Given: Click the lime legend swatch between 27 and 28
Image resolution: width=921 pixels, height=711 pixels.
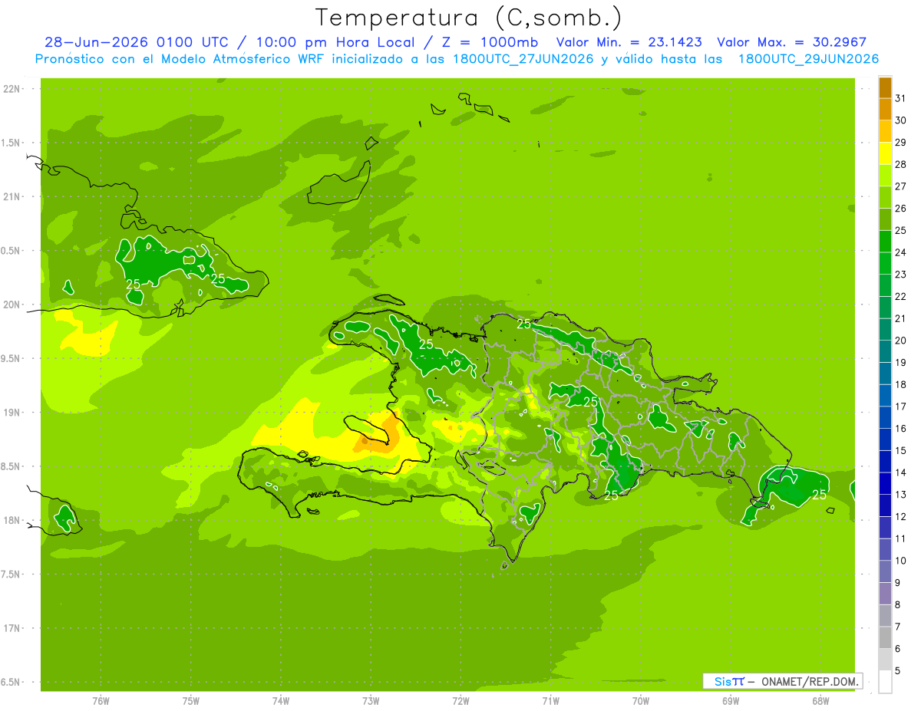Looking at the screenshot, I should pyautogui.click(x=885, y=176).
